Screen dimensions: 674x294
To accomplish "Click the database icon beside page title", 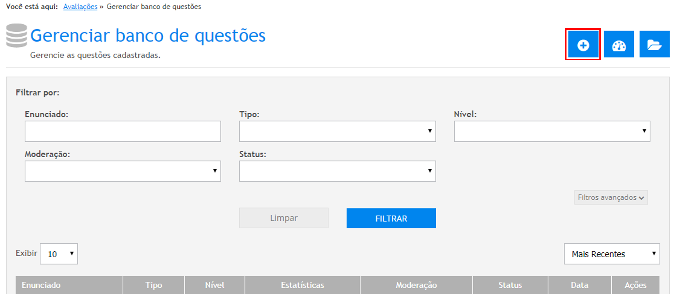I will (17, 36).
